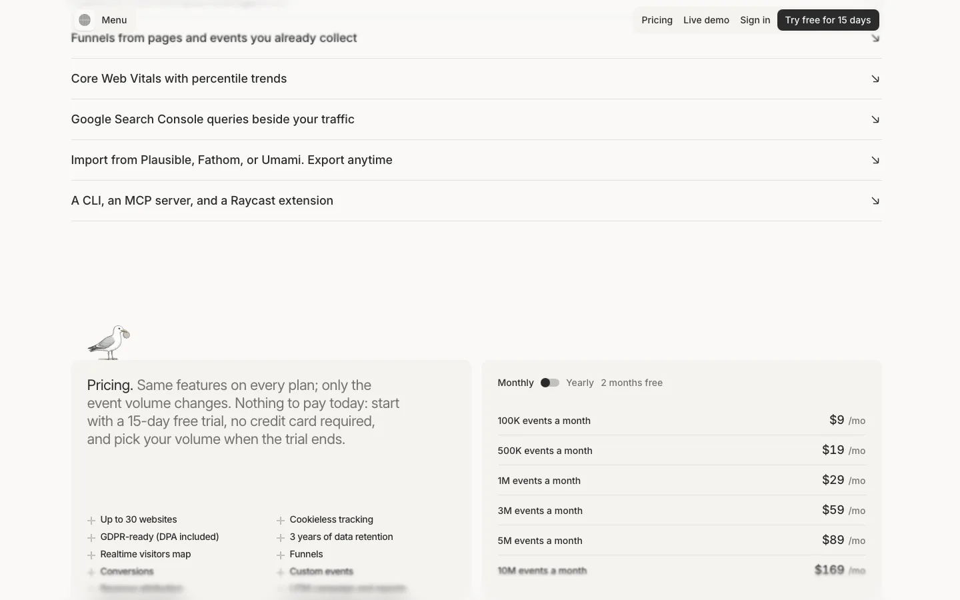The height and width of the screenshot is (600, 960).
Task: Click the Up to 30 websites feature text
Action: click(139, 519)
